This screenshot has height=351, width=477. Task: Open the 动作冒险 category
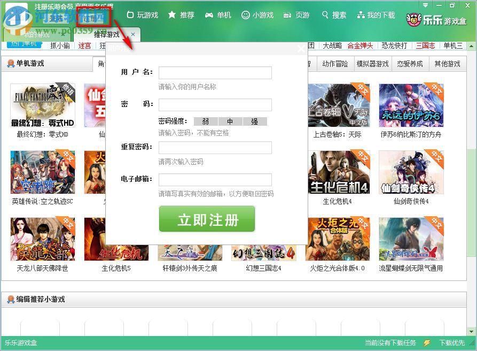[x=335, y=63]
